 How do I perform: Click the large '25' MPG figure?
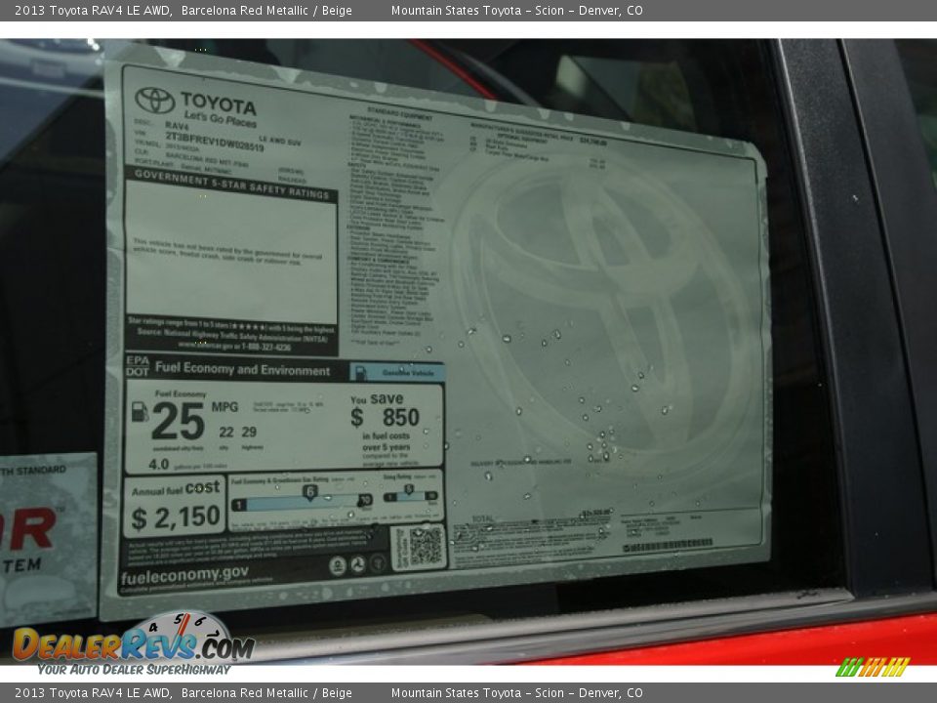[178, 421]
